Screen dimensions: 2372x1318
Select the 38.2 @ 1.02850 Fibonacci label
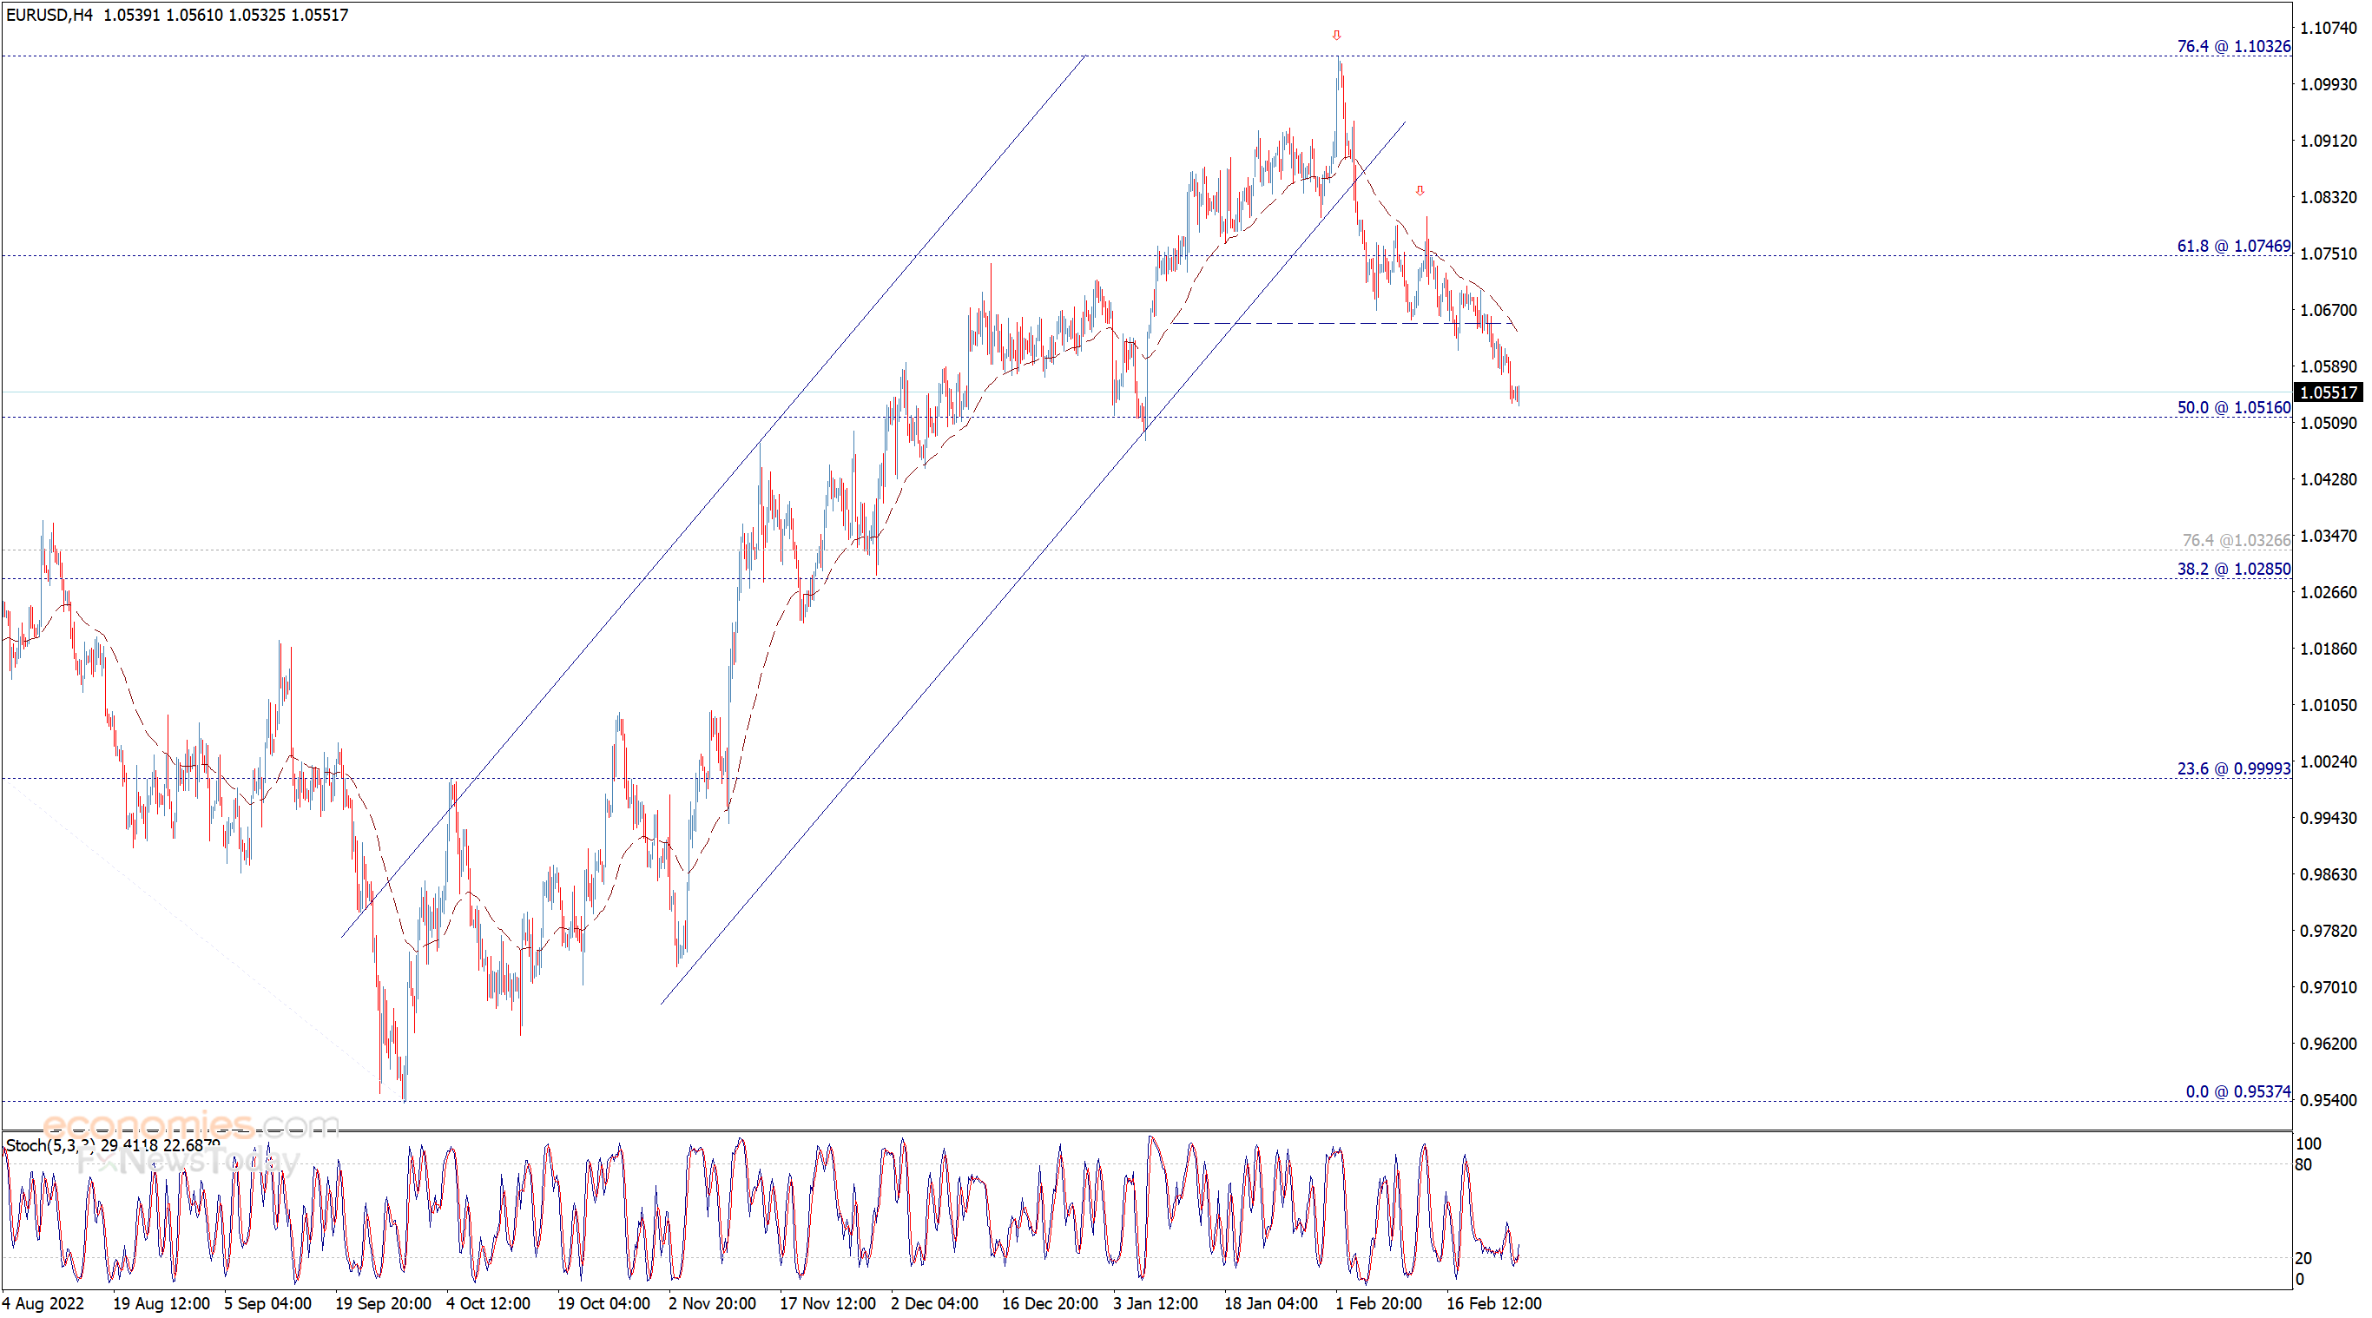(x=2233, y=569)
